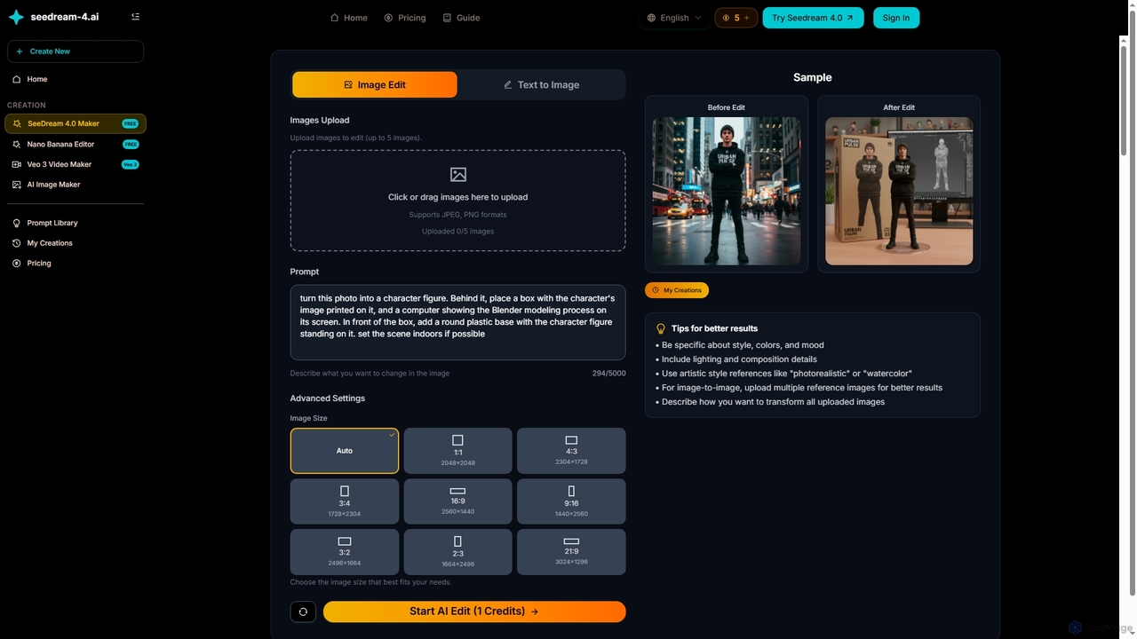Image resolution: width=1137 pixels, height=639 pixels.
Task: Open My Creations in sidebar
Action: coord(76,243)
